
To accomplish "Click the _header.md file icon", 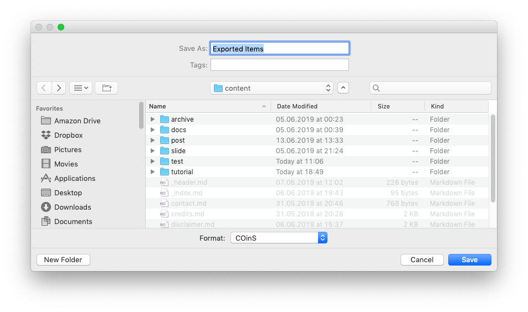I will (x=164, y=183).
